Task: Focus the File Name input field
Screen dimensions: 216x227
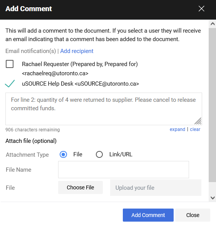Action: [x=124, y=169]
